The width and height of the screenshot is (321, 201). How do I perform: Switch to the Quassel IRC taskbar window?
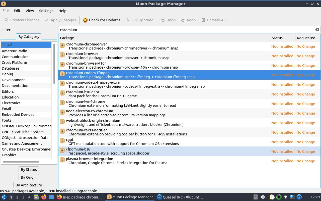[180, 197]
